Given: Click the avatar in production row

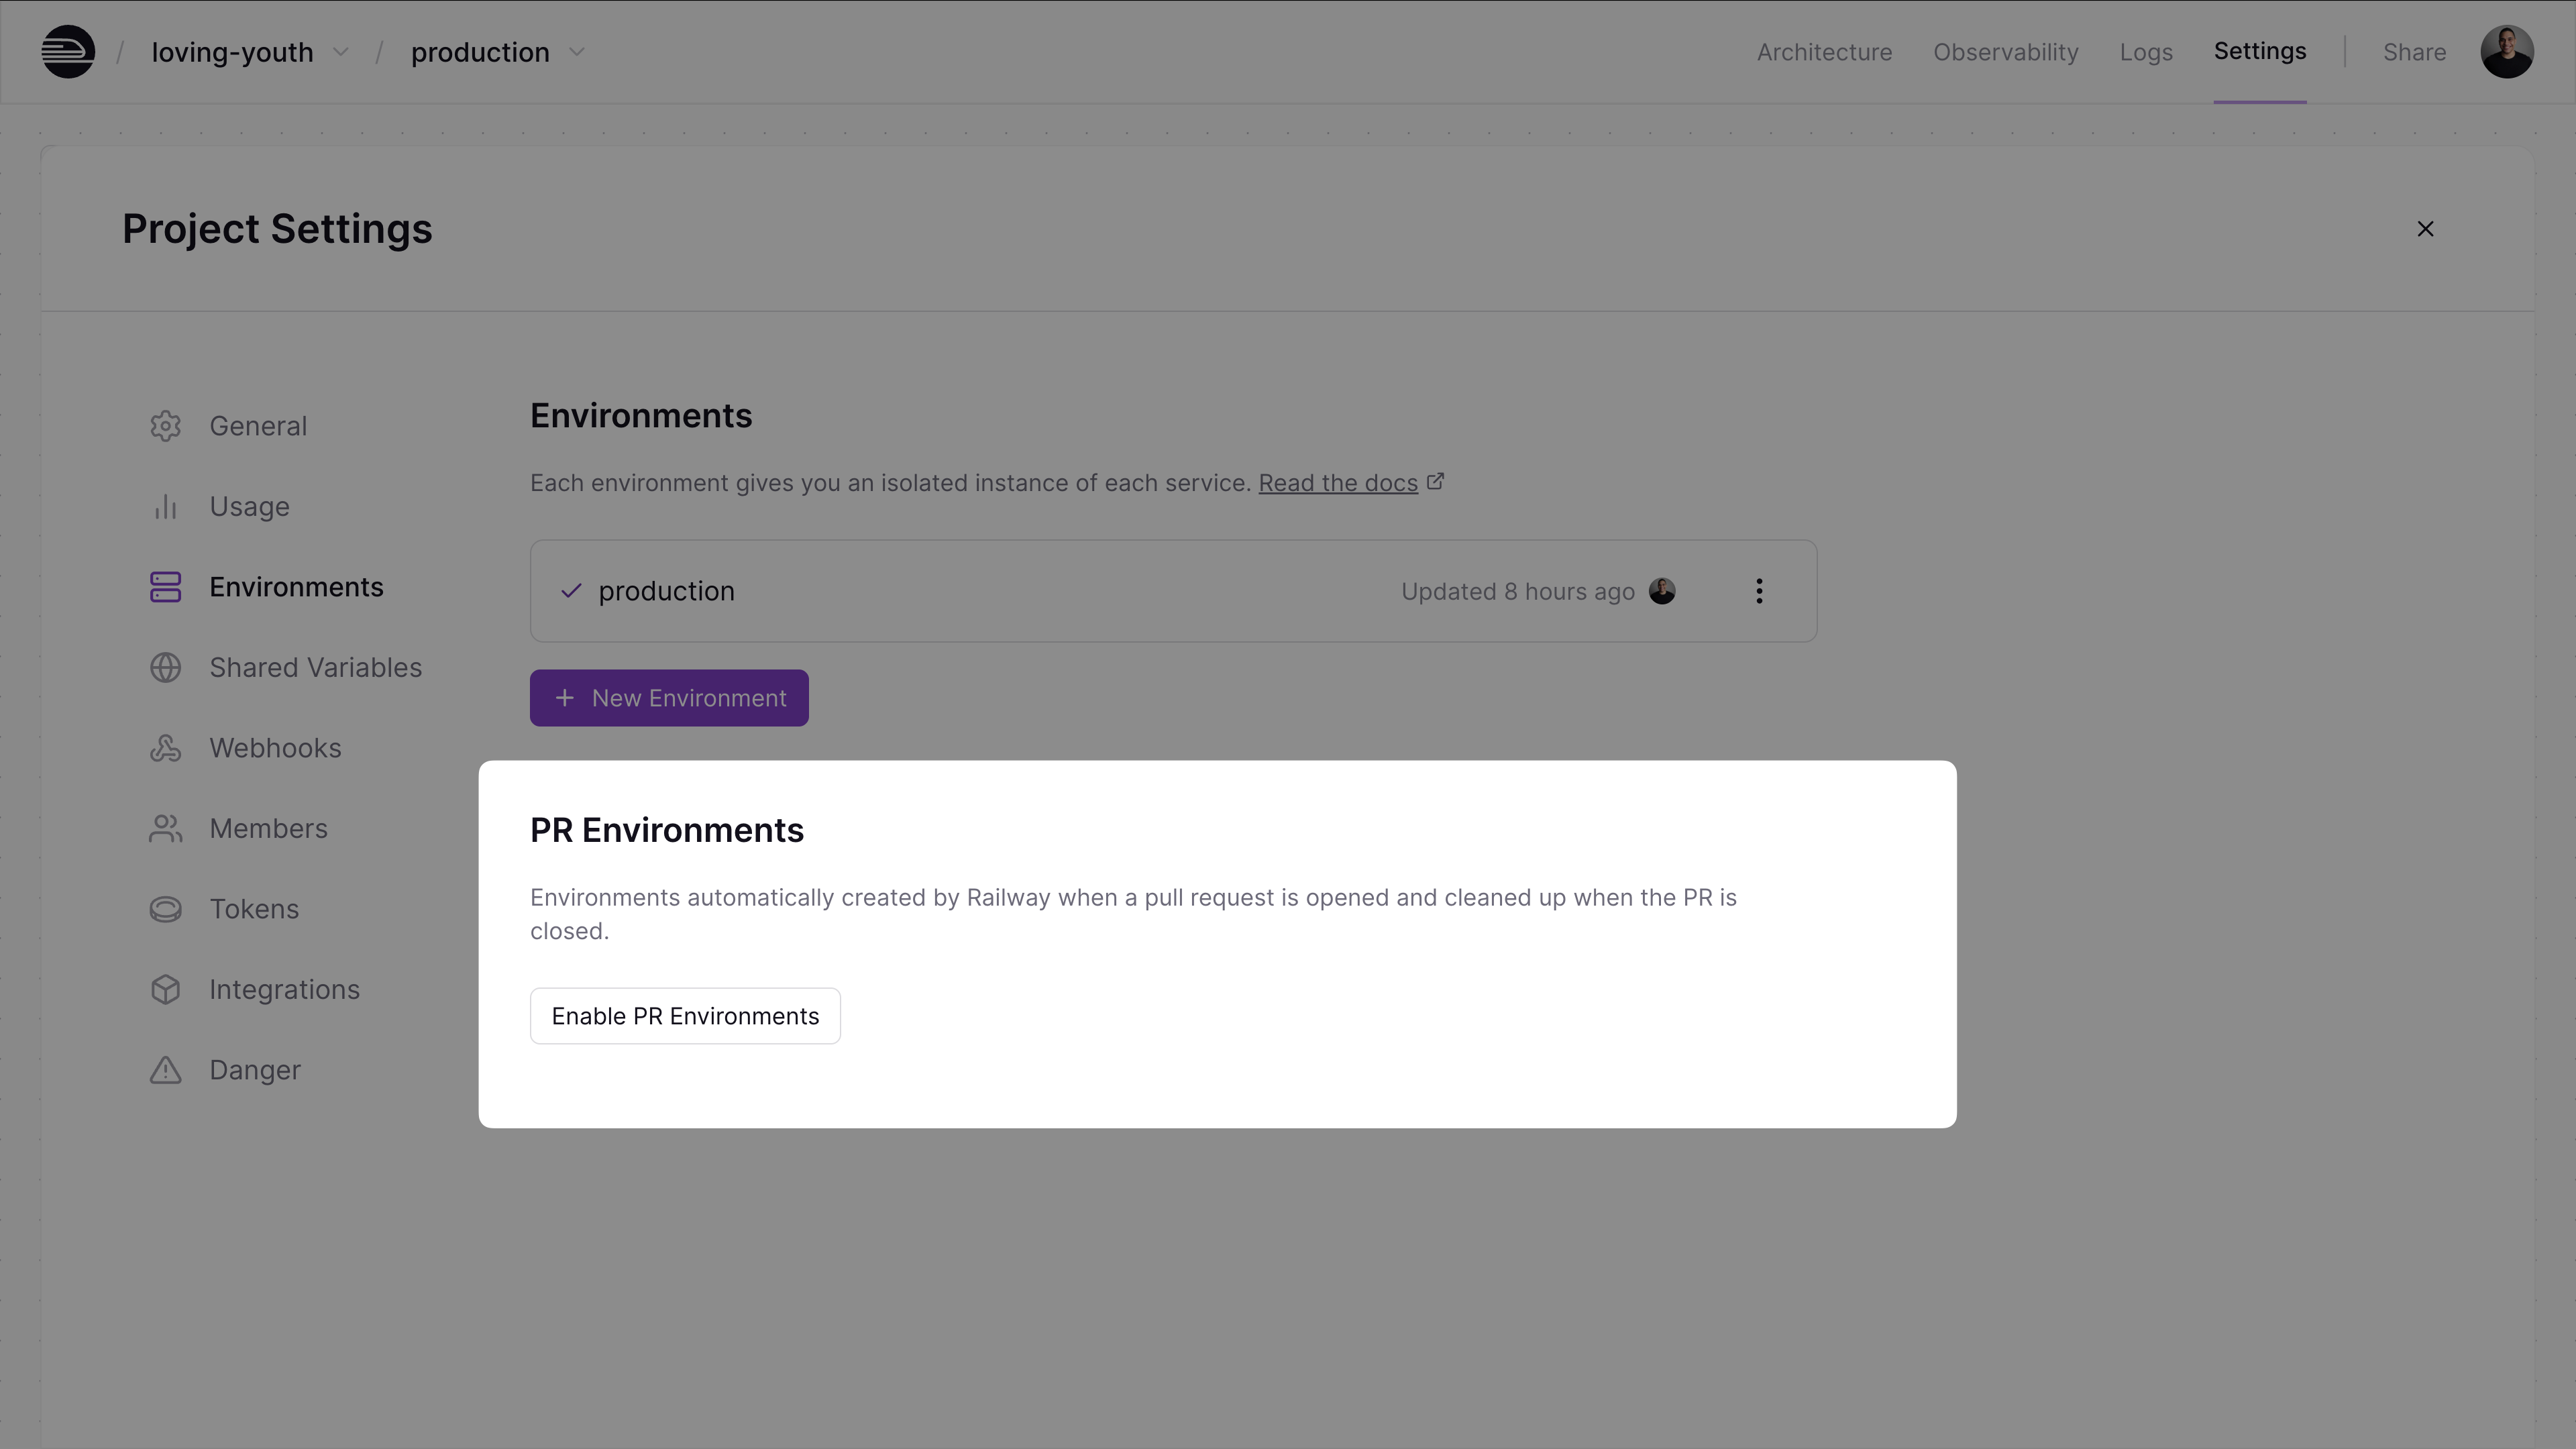Looking at the screenshot, I should coord(1662,591).
